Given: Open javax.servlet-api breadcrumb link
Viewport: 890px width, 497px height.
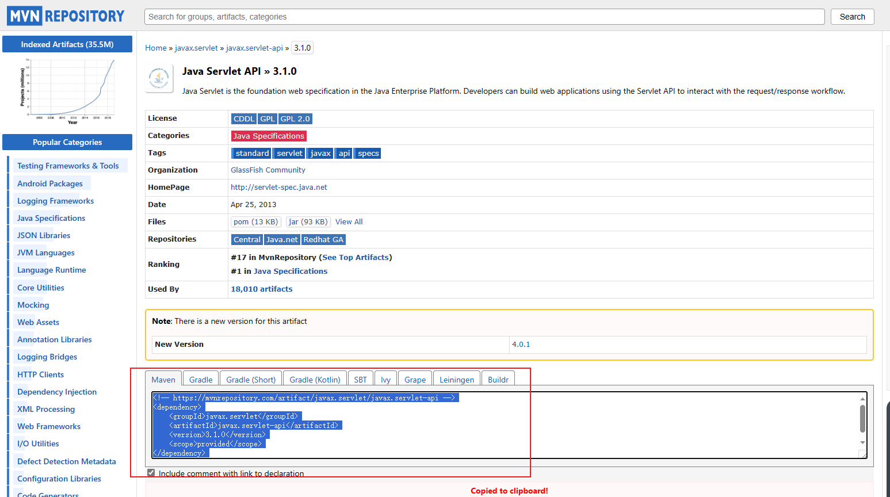Looking at the screenshot, I should click(x=254, y=48).
